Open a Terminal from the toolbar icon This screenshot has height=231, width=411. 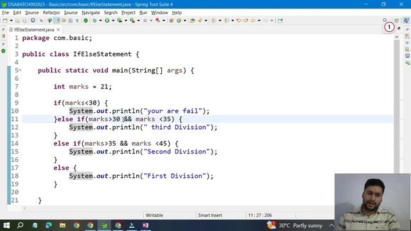coord(33,20)
